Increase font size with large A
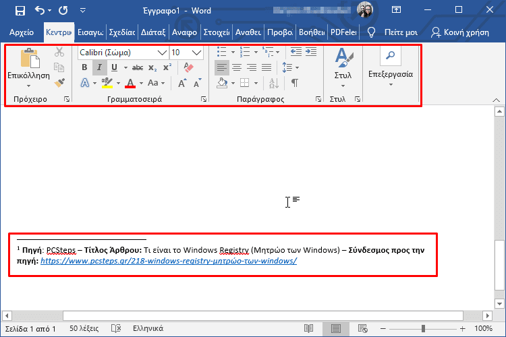 tap(182, 83)
